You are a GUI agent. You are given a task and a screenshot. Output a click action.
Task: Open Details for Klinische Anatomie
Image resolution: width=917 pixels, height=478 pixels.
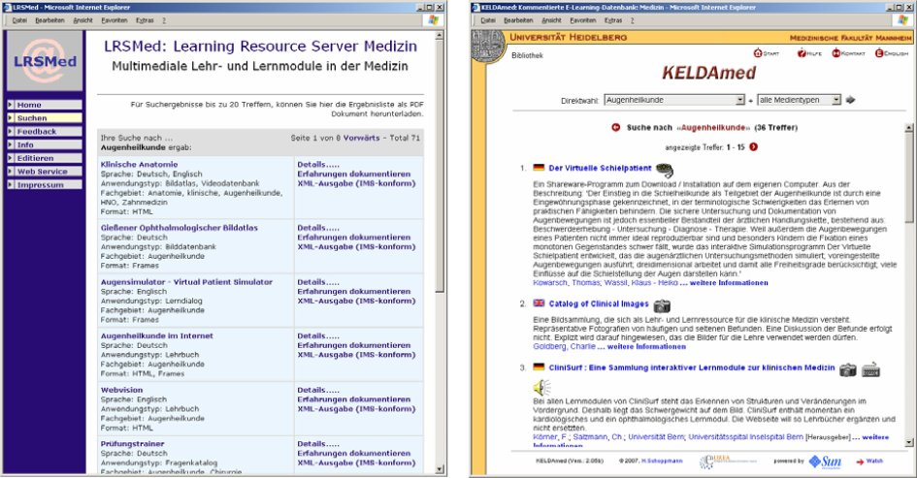pyautogui.click(x=318, y=164)
